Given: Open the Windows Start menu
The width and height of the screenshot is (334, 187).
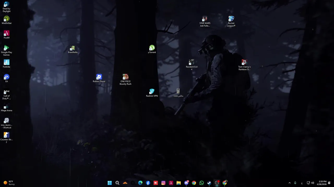Looking at the screenshot, I should pos(110,183).
